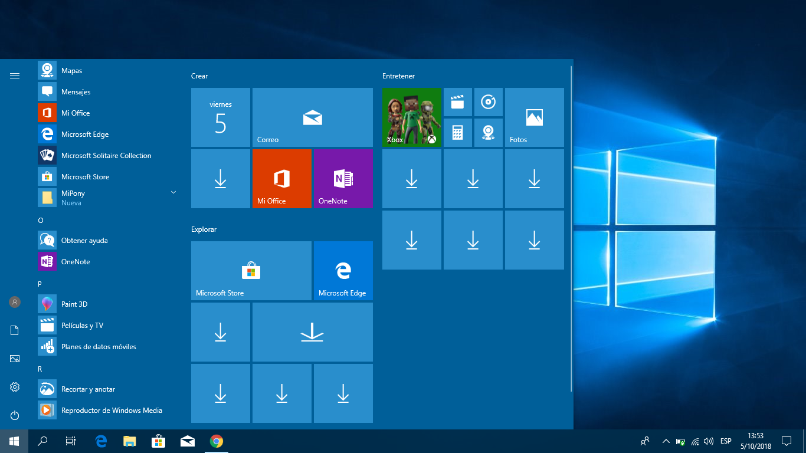Click the wide download tile in Explorar
Screen dimensions: 806x453
pyautogui.click(x=313, y=332)
